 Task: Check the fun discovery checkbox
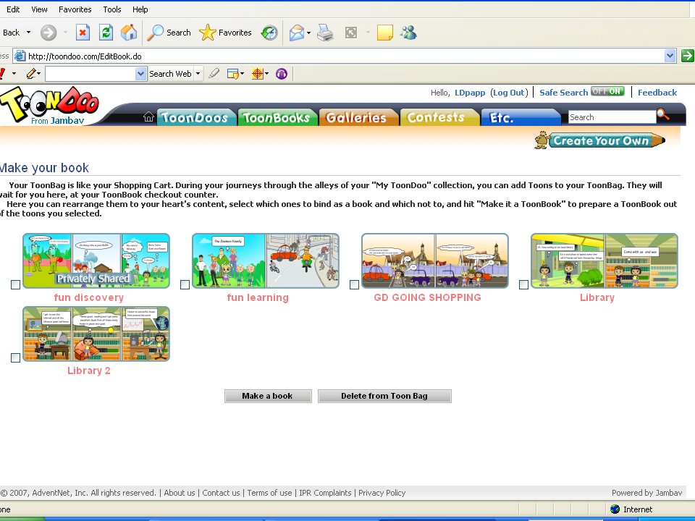pos(15,284)
